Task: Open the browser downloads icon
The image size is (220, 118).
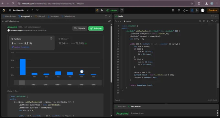Action: (x=206, y=4)
